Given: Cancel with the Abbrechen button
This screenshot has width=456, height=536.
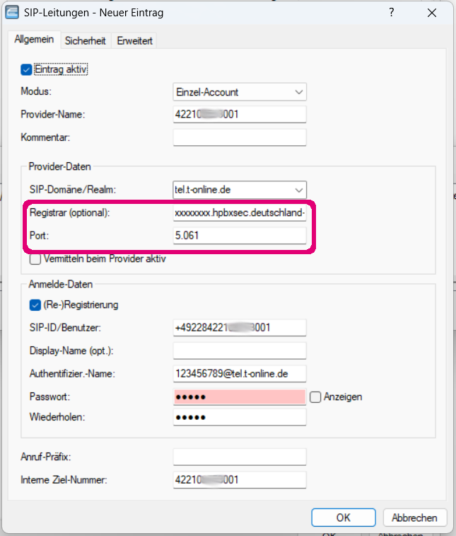Looking at the screenshot, I should click(x=415, y=518).
